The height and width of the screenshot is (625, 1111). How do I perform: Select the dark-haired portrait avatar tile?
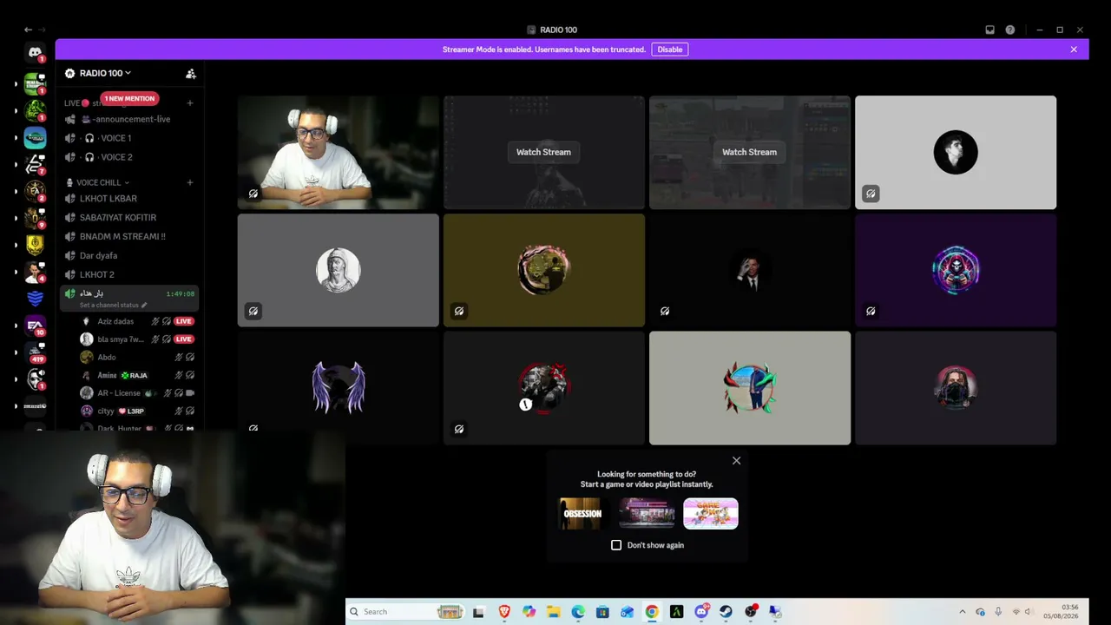(956, 152)
